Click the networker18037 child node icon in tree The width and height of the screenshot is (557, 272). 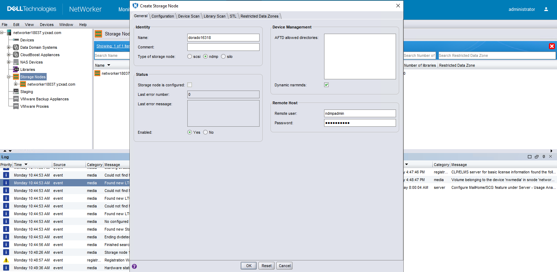tap(23, 84)
